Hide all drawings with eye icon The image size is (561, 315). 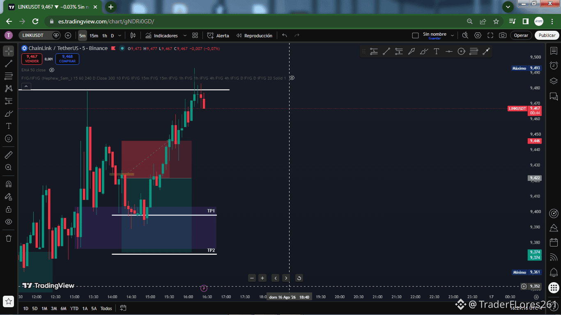[9, 222]
